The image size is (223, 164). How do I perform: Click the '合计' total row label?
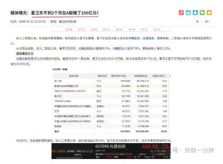(x=56, y=131)
